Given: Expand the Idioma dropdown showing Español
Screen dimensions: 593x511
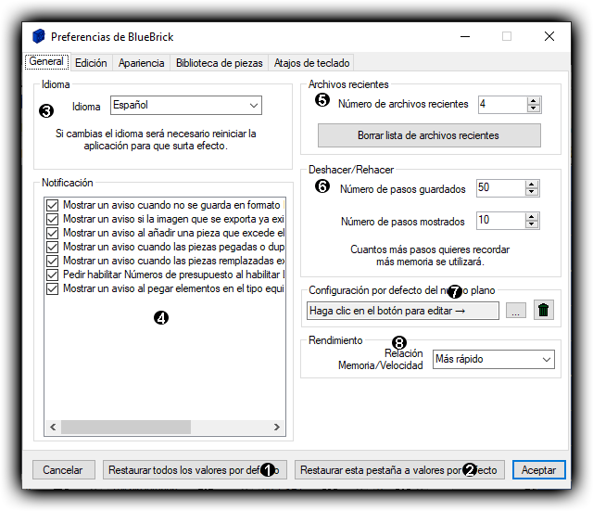Looking at the screenshot, I should click(x=186, y=105).
